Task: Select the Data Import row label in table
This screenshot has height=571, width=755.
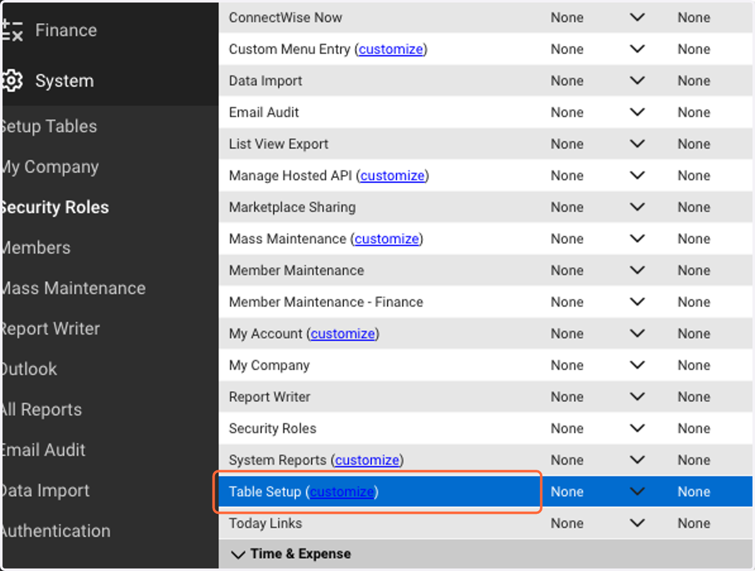Action: [266, 80]
